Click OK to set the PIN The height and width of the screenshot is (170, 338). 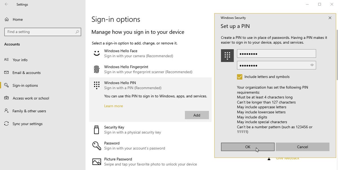click(x=248, y=147)
